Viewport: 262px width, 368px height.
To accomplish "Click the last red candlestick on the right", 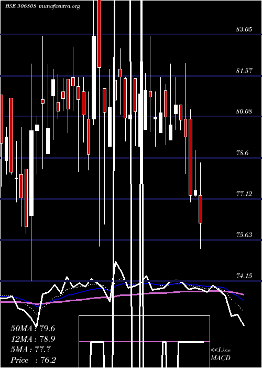I will pyautogui.click(x=201, y=209).
